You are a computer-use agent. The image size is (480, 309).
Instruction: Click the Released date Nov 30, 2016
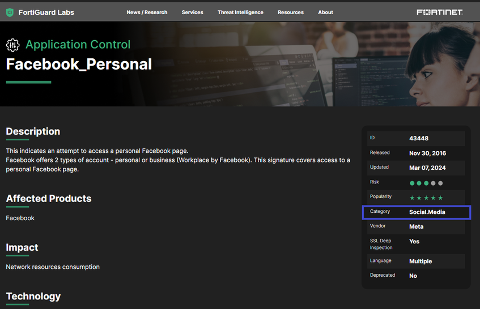[x=428, y=153]
